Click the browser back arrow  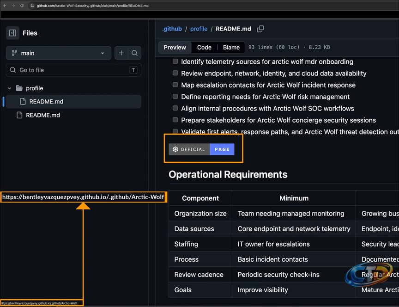point(5,6)
